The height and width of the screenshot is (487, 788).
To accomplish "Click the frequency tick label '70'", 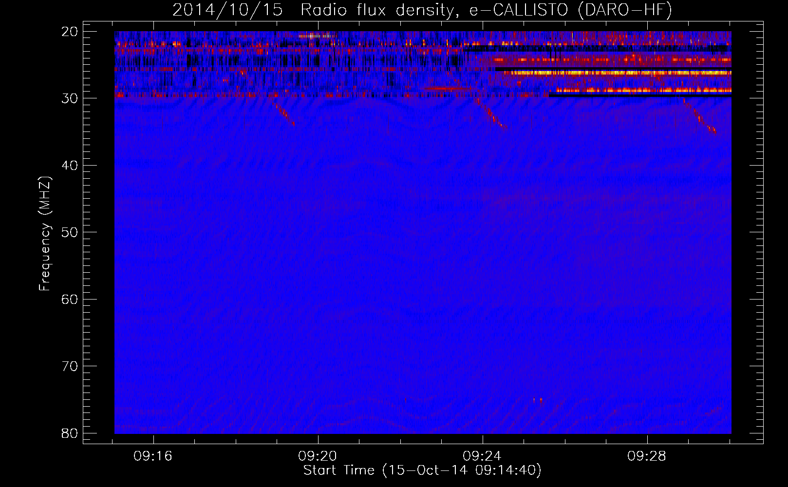I will (x=70, y=366).
